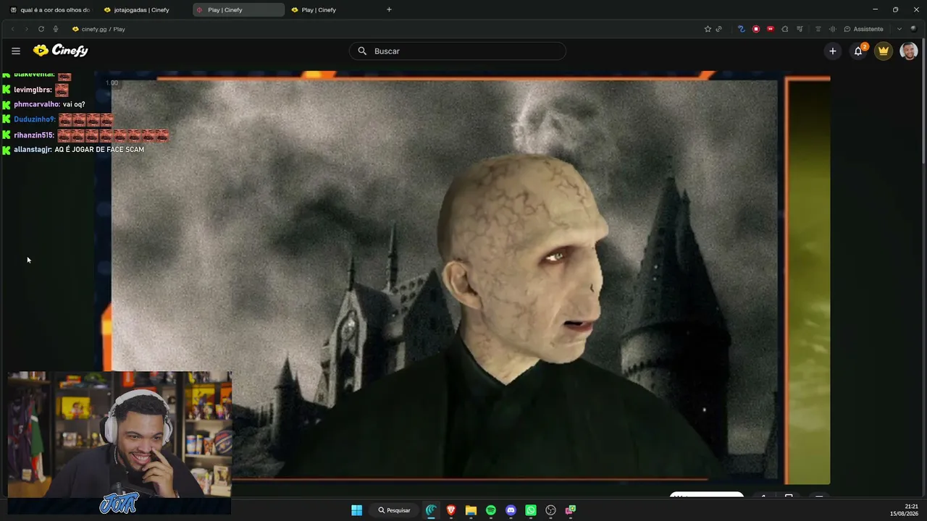
Task: Open the user profile avatar menu
Action: point(909,51)
